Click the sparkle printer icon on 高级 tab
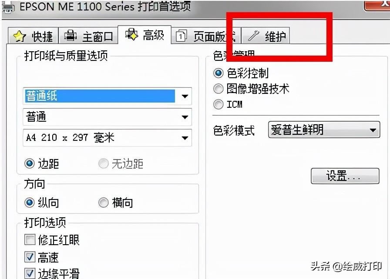Viewport: 390px width, 279px height. pos(131,34)
